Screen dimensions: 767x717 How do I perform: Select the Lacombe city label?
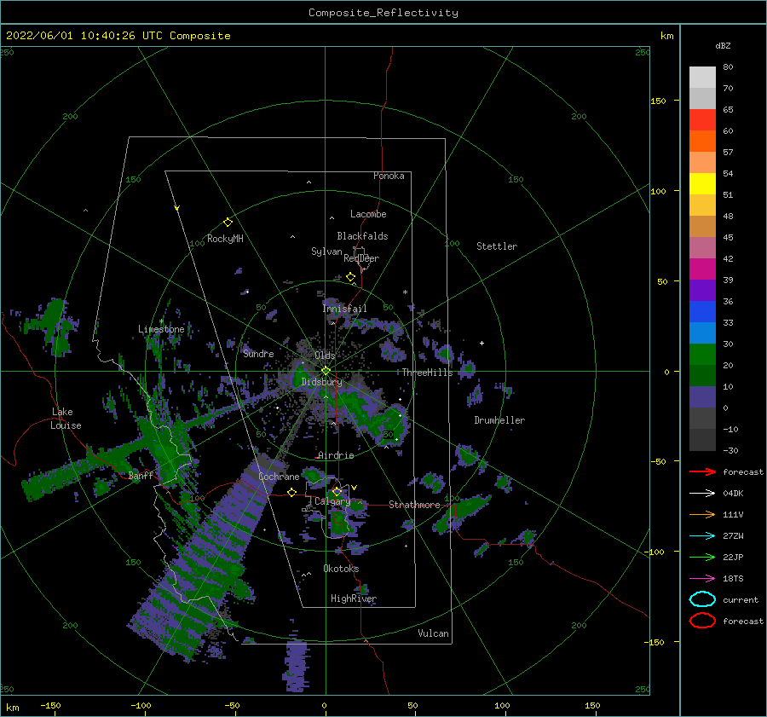click(368, 214)
